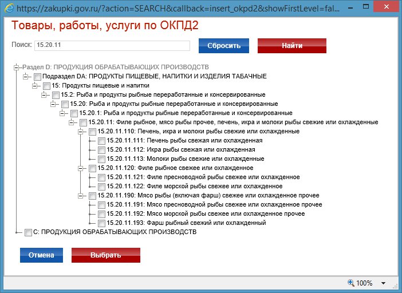The height and width of the screenshot is (293, 402).
Task: Enable checkbox for 15.20.11.193 Фарш рыбный
Action: pos(101,223)
